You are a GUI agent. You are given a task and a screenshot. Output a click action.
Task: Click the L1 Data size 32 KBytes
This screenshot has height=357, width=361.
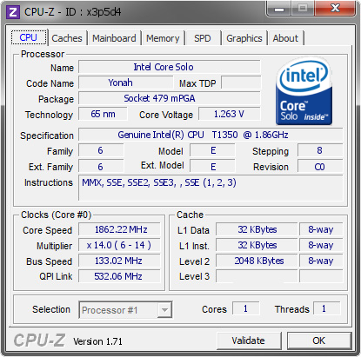click(x=257, y=229)
